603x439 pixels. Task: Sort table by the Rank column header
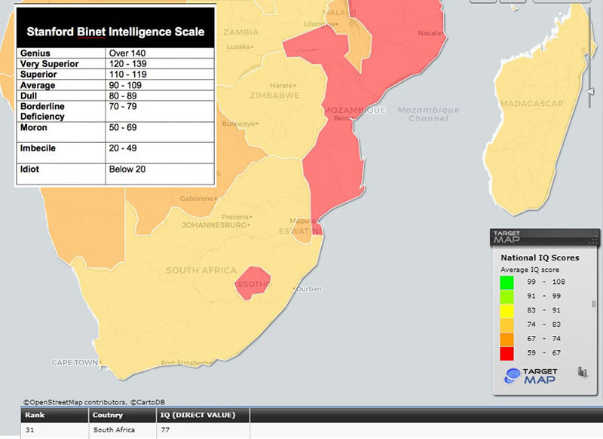(35, 415)
